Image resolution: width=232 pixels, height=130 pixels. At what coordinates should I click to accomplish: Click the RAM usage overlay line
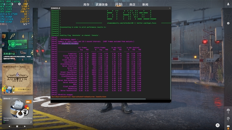coord(15,21)
